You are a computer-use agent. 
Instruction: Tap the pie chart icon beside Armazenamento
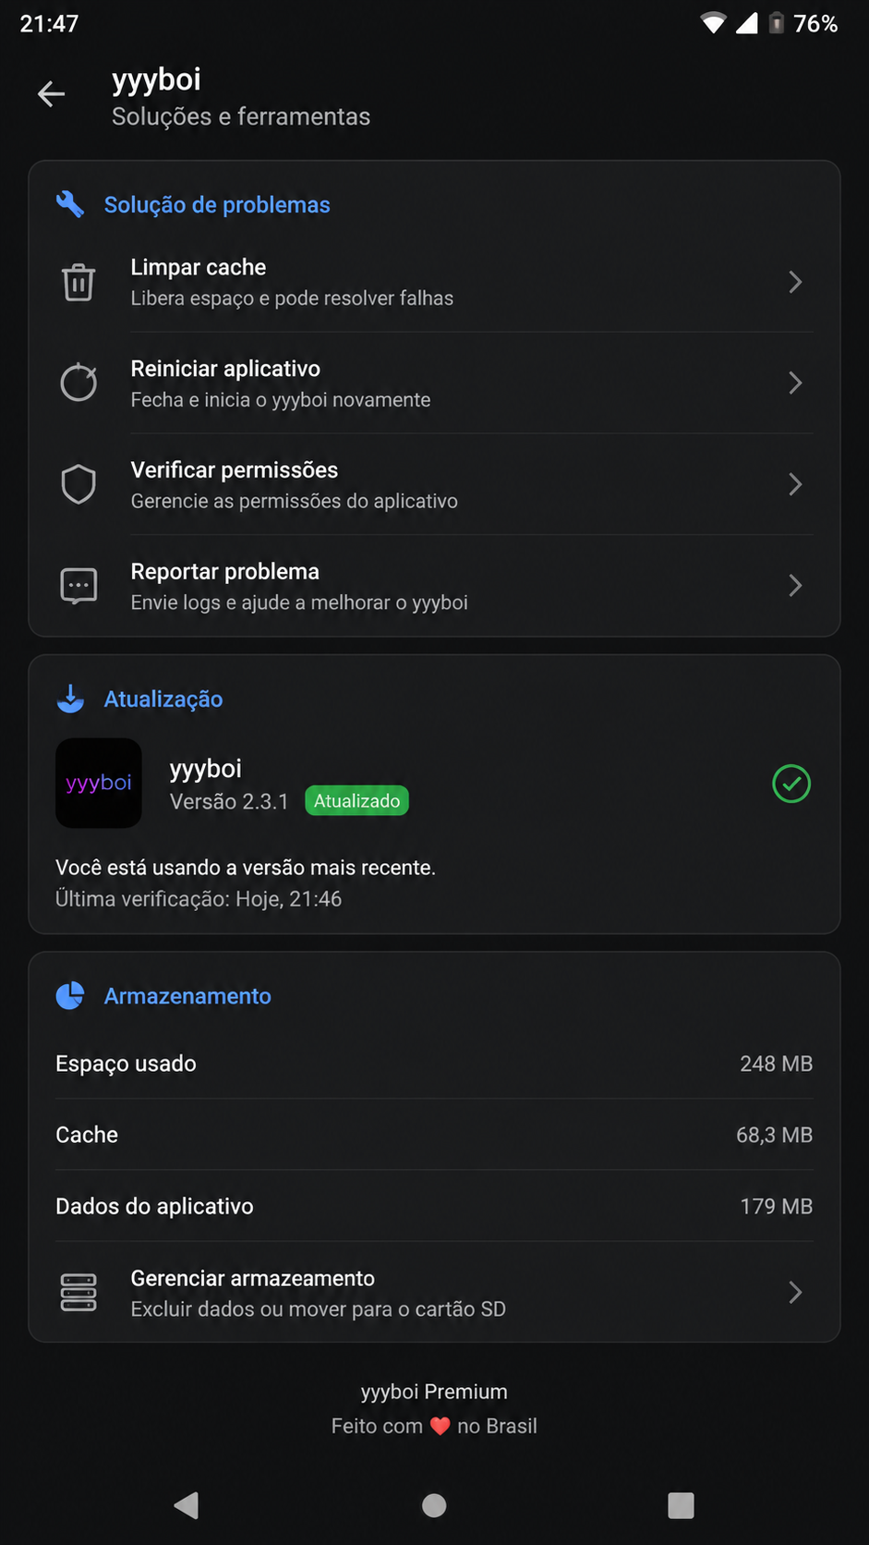(70, 995)
